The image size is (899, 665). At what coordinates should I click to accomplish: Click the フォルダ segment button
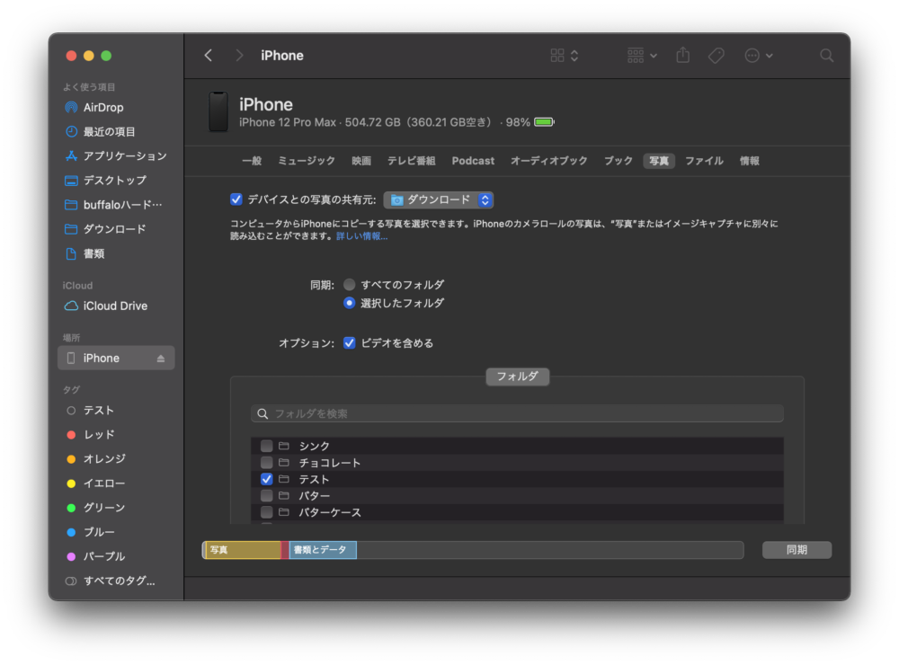tap(517, 377)
